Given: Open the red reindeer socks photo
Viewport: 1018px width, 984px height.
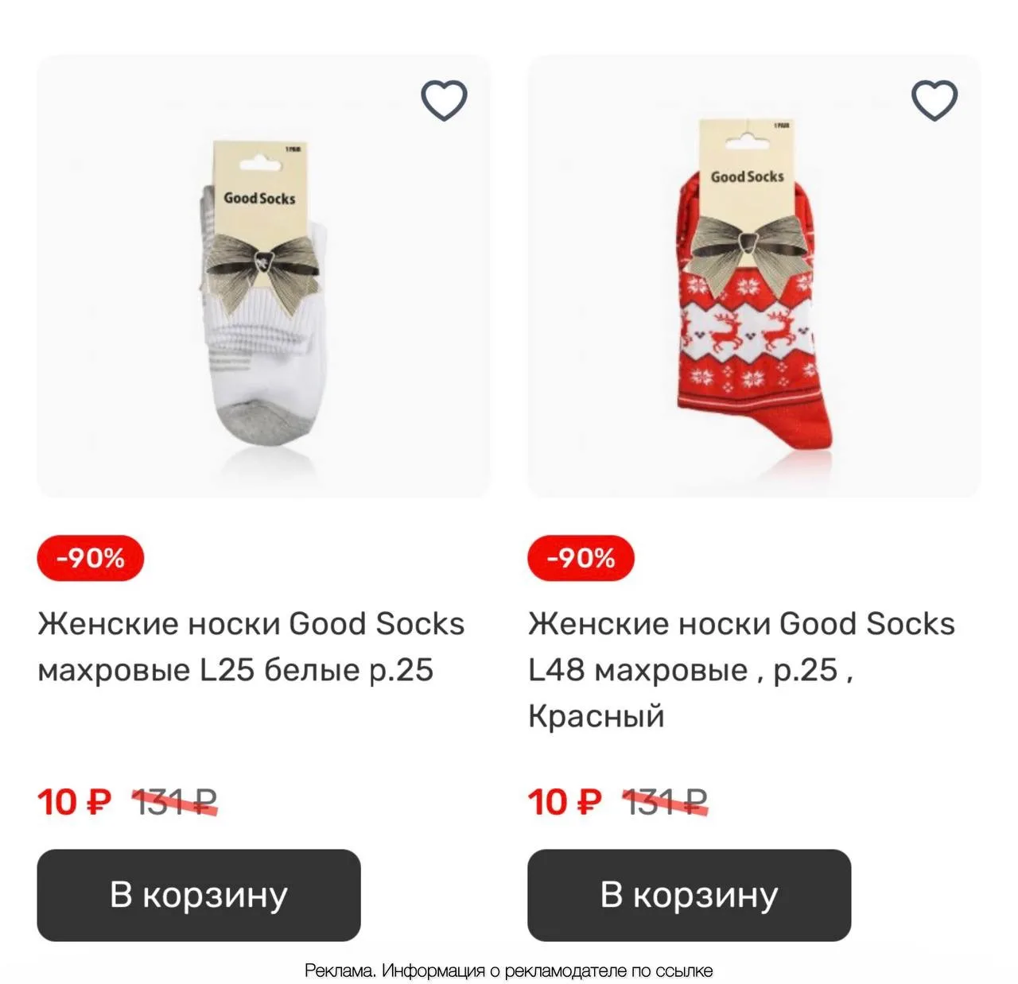Looking at the screenshot, I should [x=754, y=276].
